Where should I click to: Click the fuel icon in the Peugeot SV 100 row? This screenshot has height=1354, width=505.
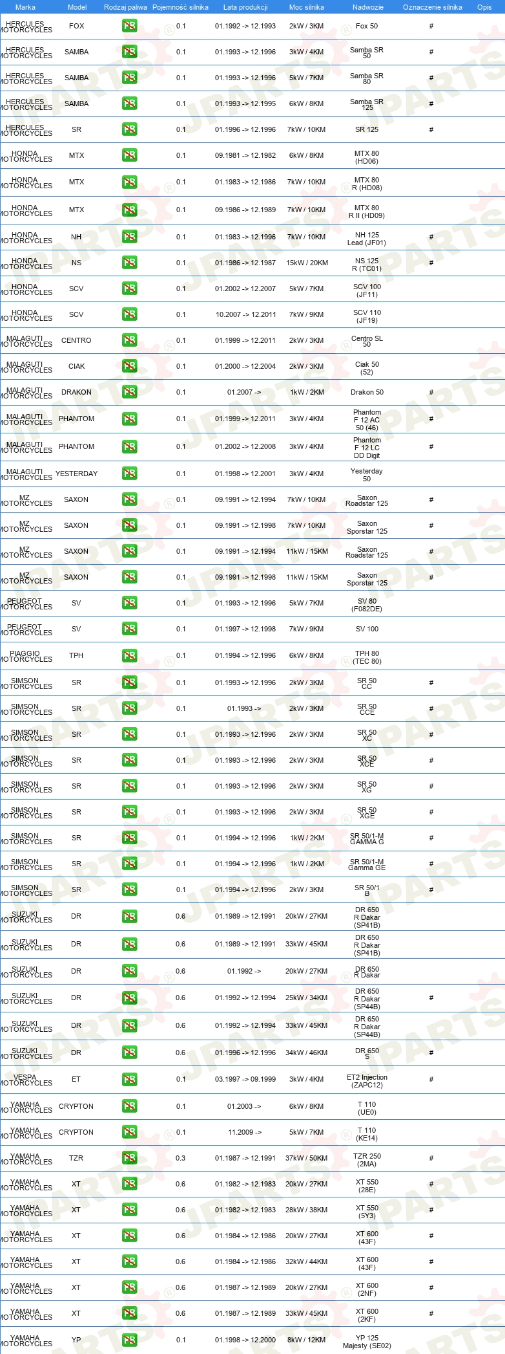tap(129, 629)
